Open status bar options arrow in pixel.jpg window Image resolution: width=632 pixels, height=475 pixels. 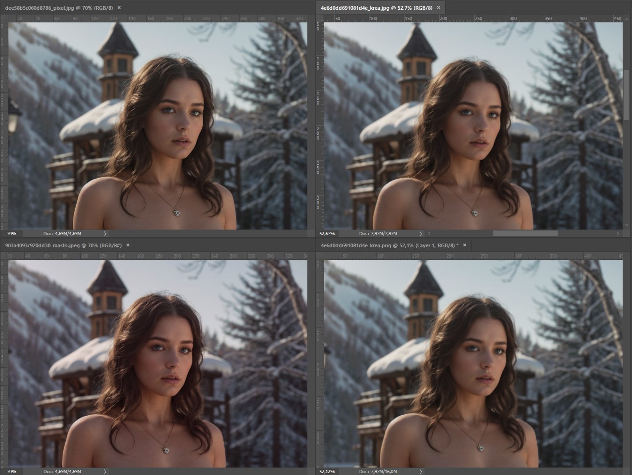[105, 233]
